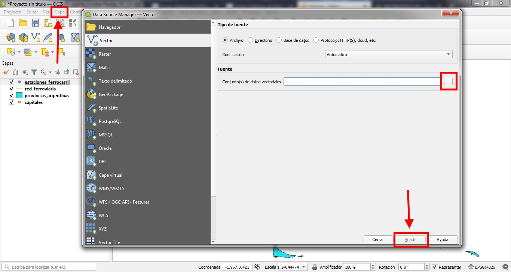
Task: Open the Escala dropdown arrow
Action: coord(304,267)
